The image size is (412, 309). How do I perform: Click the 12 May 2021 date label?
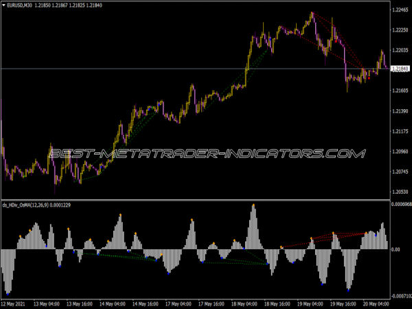point(15,304)
